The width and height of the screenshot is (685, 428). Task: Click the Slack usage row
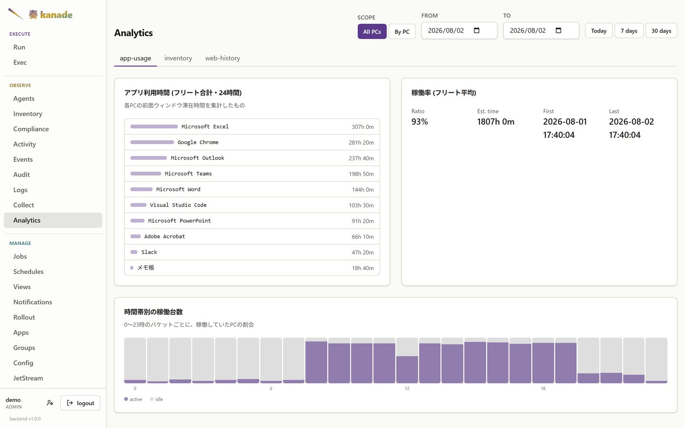click(x=252, y=252)
